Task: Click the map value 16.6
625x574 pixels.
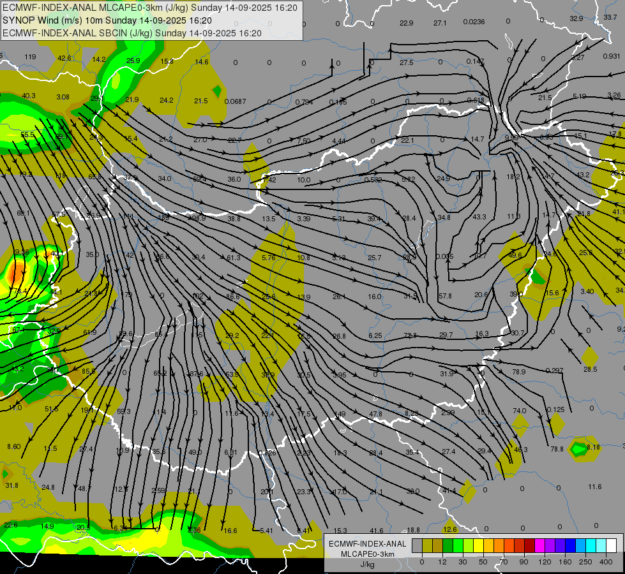Action: (230, 531)
